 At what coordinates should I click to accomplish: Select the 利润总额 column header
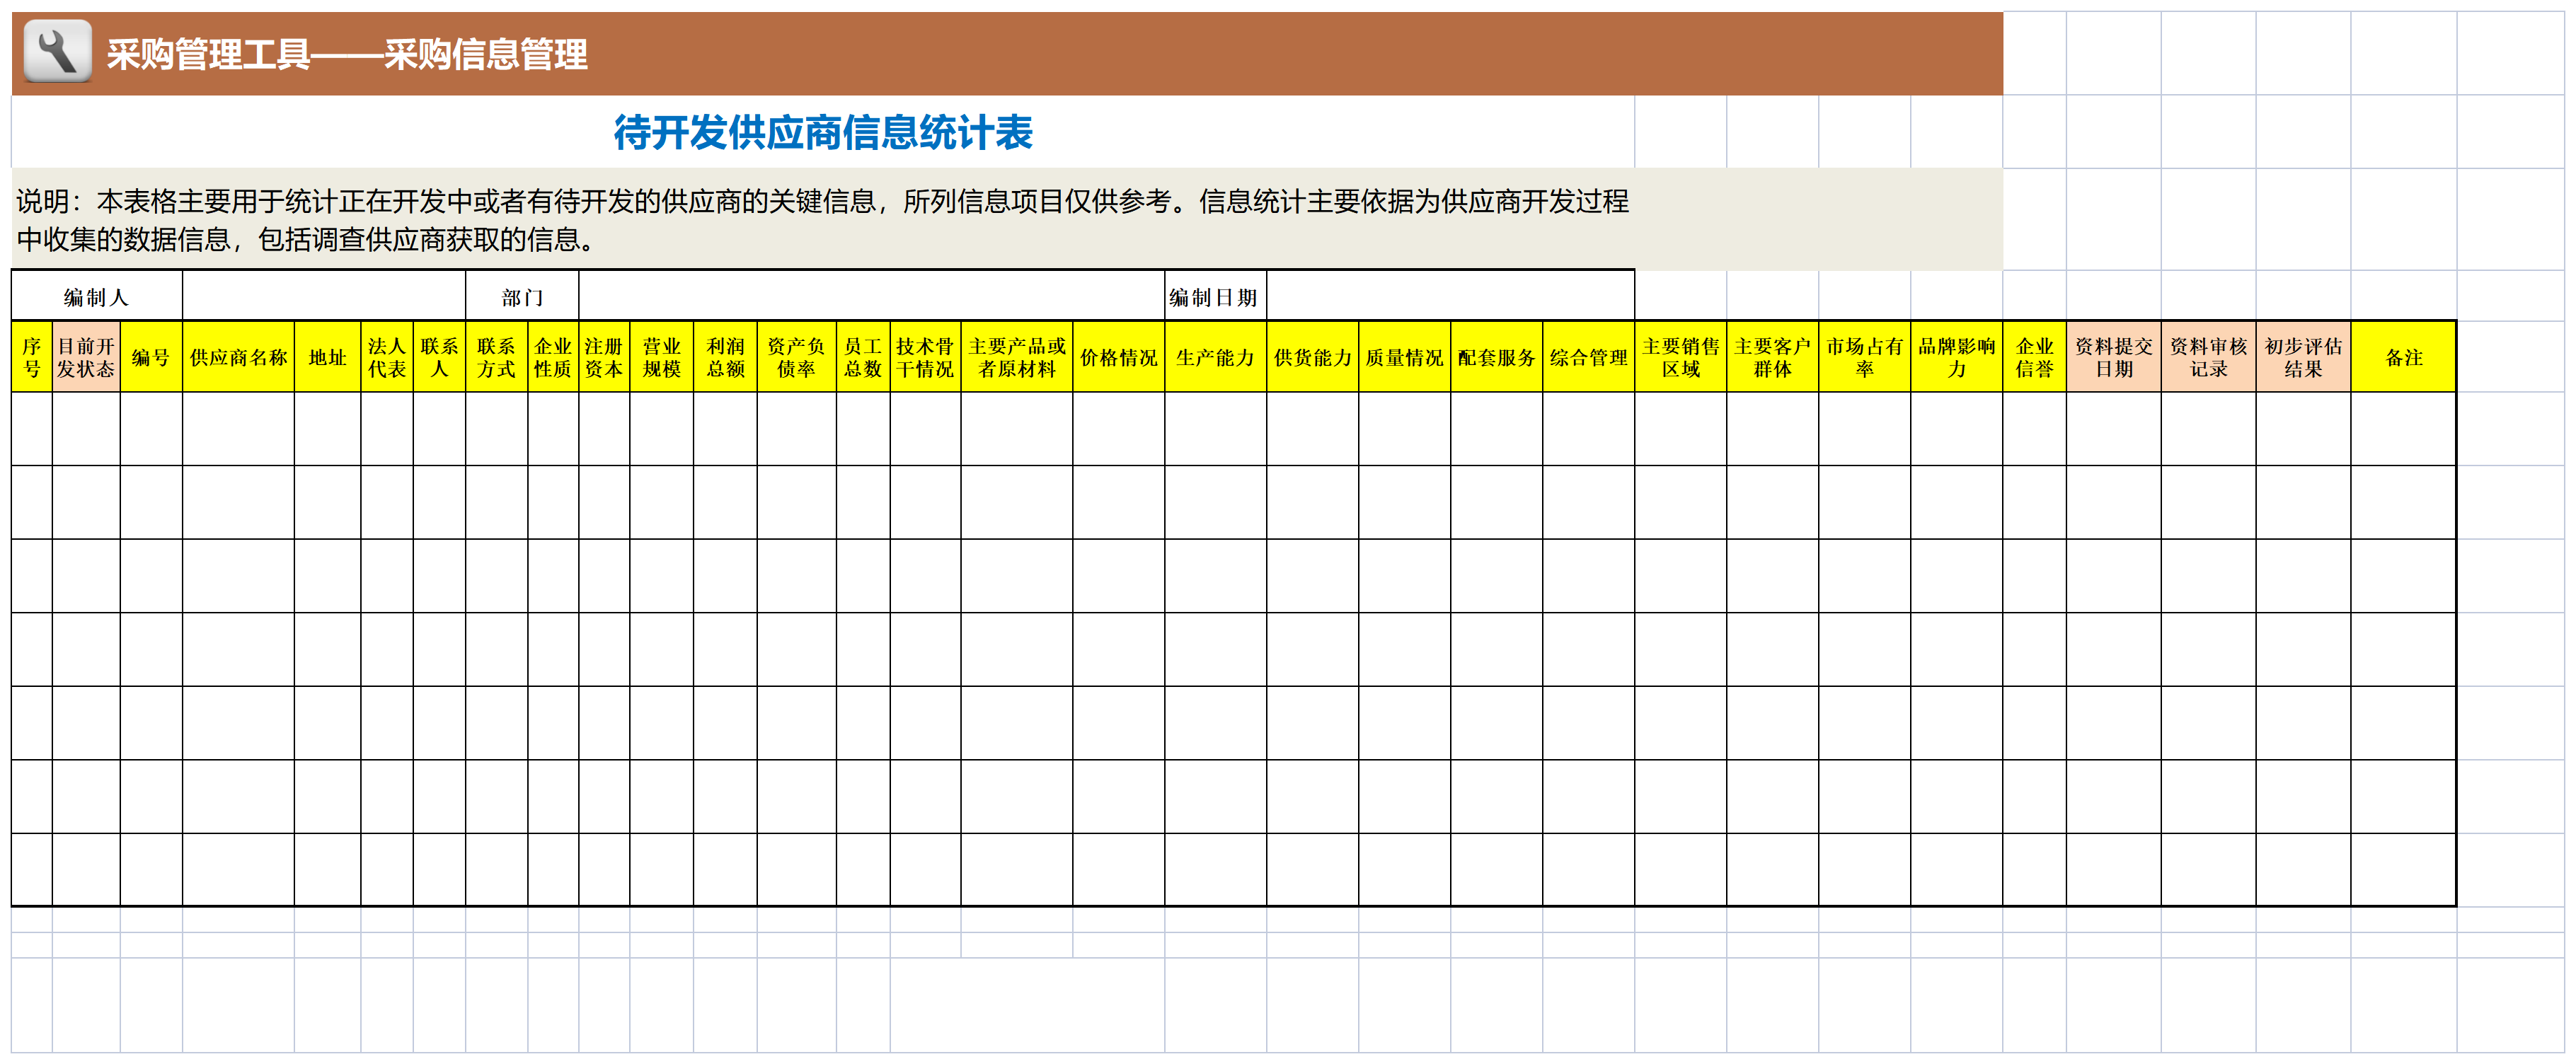[726, 357]
